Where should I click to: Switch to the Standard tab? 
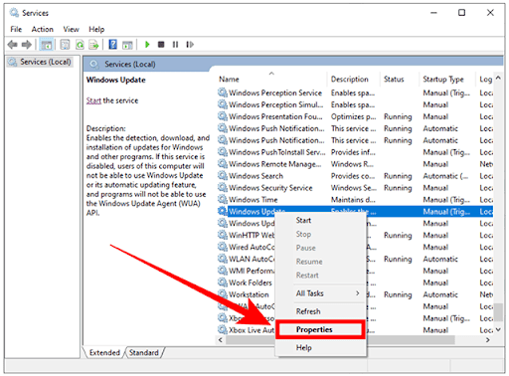[x=144, y=352]
